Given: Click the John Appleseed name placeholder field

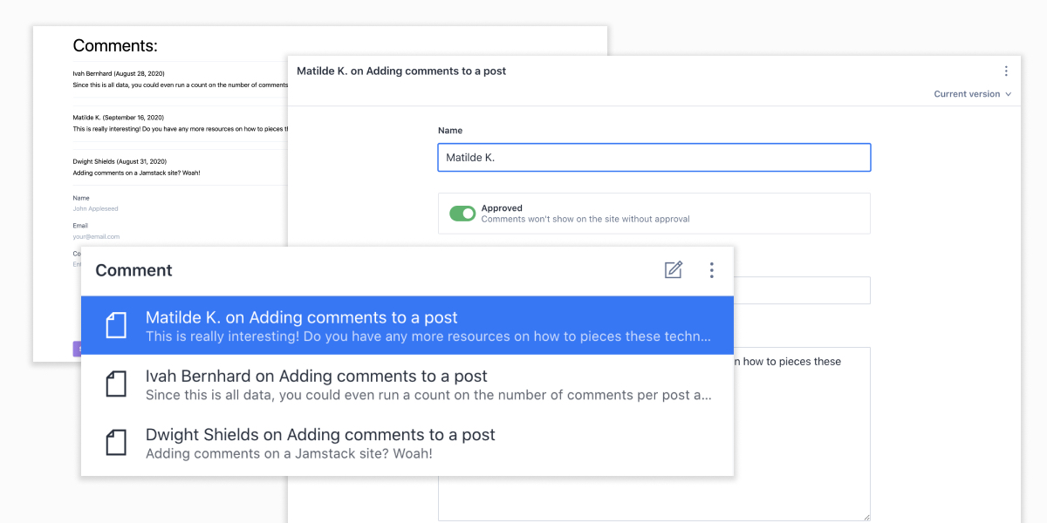Looking at the screenshot, I should pyautogui.click(x=95, y=209).
